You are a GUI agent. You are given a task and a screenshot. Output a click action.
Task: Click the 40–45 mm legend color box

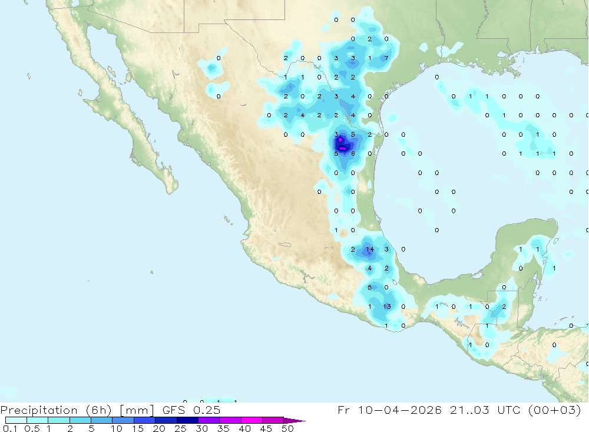pyautogui.click(x=252, y=420)
